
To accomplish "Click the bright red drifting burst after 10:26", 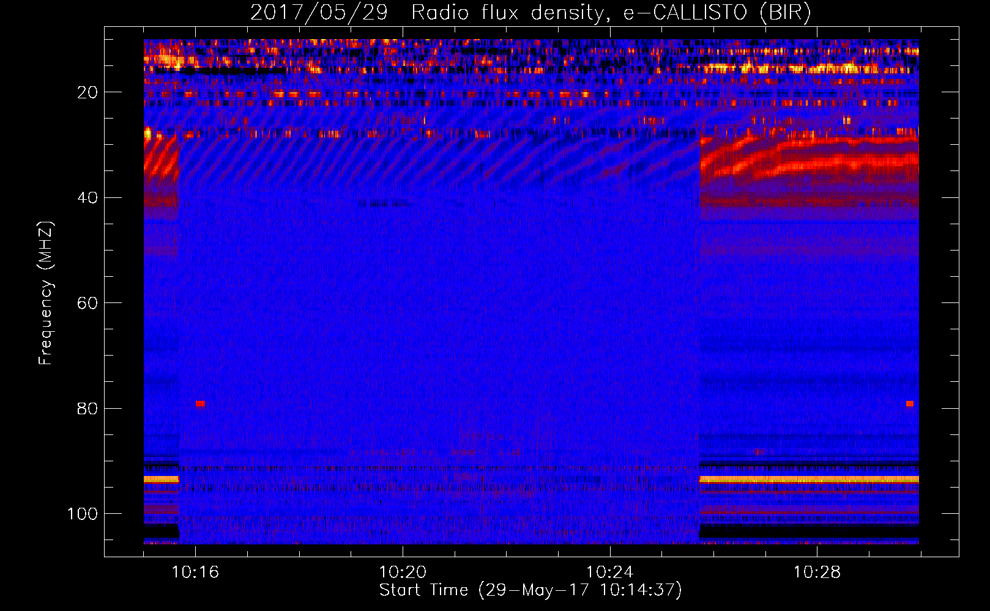I will pyautogui.click(x=809, y=160).
